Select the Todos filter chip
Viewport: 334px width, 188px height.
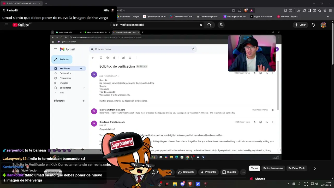click(x=254, y=168)
